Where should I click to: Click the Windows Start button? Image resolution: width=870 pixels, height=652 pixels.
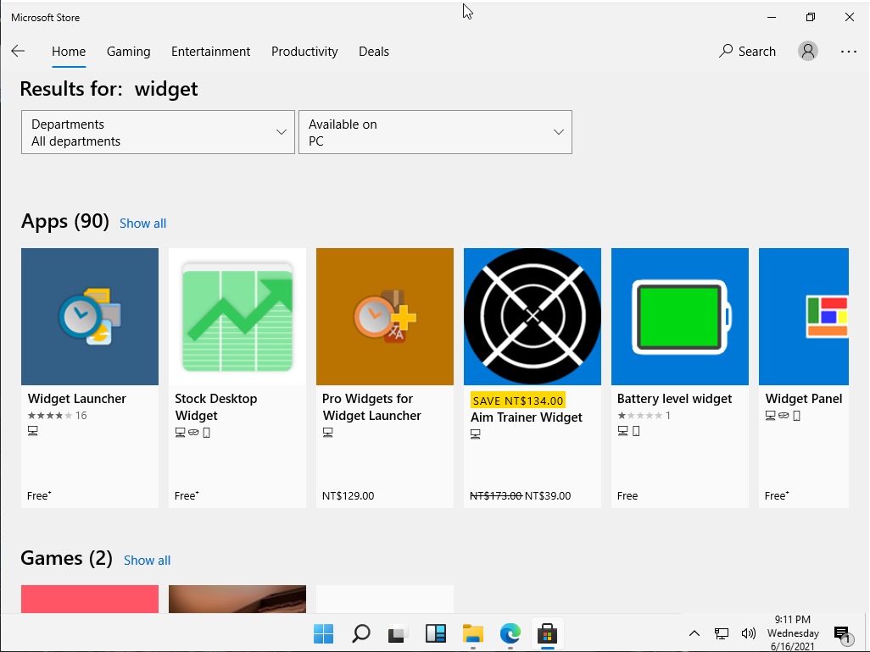pos(323,633)
